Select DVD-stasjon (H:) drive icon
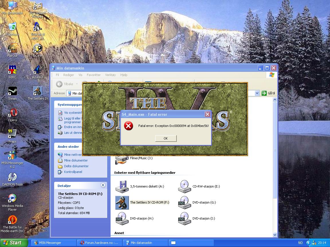 point(134,218)
